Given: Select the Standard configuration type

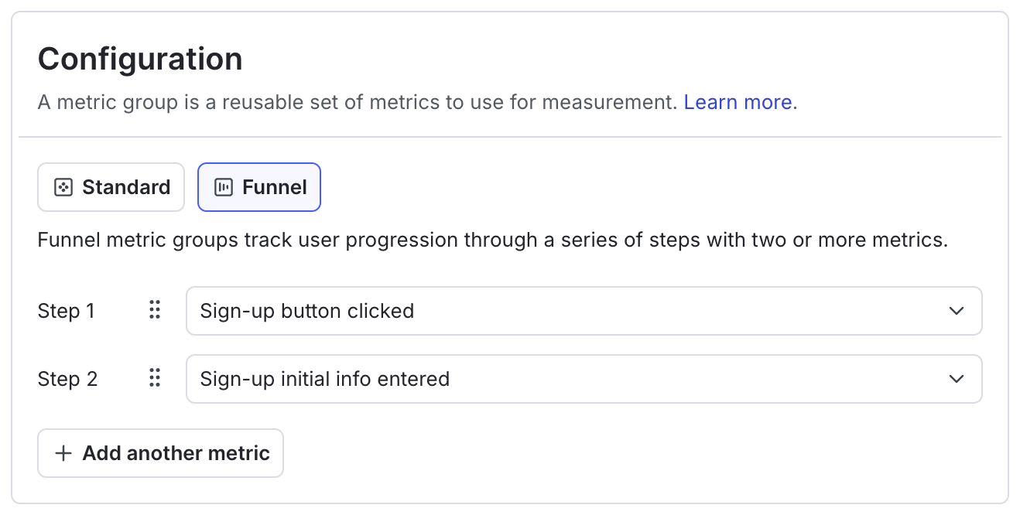Looking at the screenshot, I should [111, 186].
